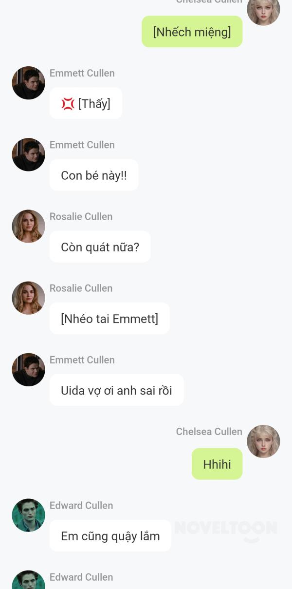
Task: Tap the anger symbol emoji in Emmett's message
Action: [68, 104]
